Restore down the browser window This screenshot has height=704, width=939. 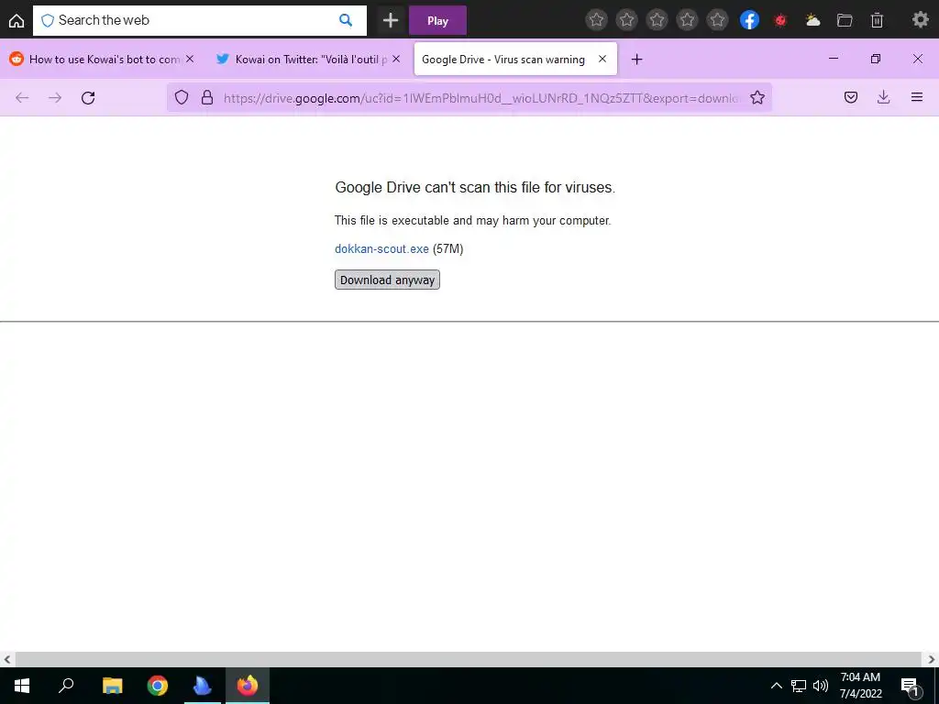(x=876, y=59)
